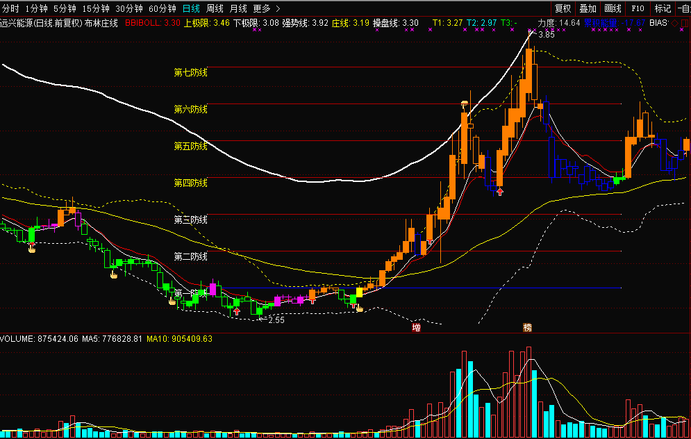The height and width of the screenshot is (439, 691).
Task: Switch to the 日线 daily chart tab
Action: click(191, 8)
